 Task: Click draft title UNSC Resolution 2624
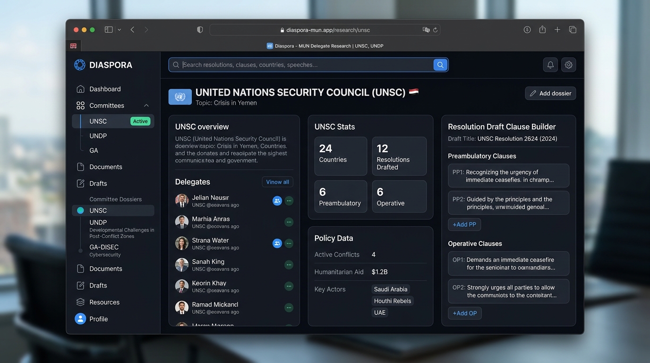coord(517,138)
